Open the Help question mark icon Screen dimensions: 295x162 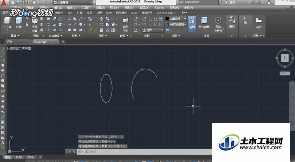coord(269,2)
